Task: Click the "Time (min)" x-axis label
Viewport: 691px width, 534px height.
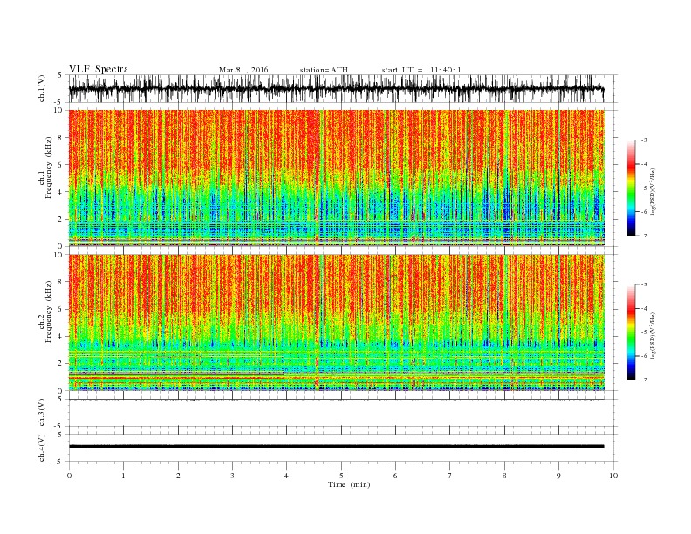Action: tap(349, 484)
